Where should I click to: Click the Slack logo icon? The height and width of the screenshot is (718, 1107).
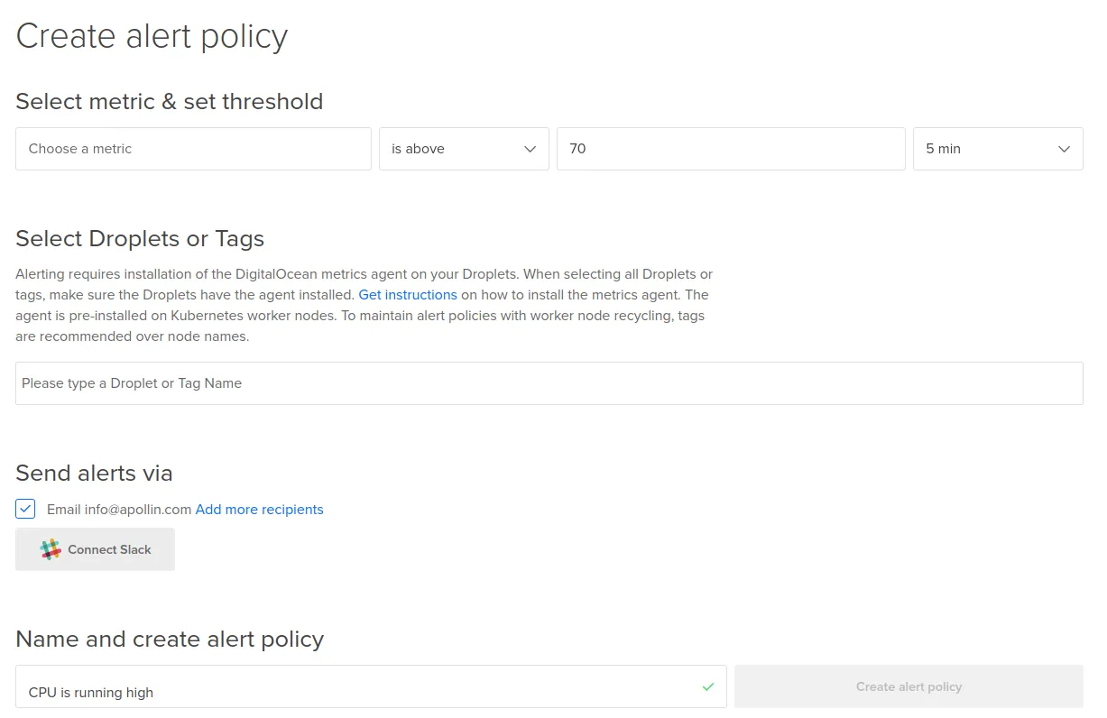click(x=51, y=549)
